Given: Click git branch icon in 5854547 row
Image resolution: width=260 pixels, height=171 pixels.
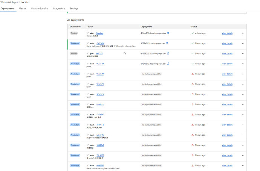Looking at the screenshot, I should click(x=87, y=115).
